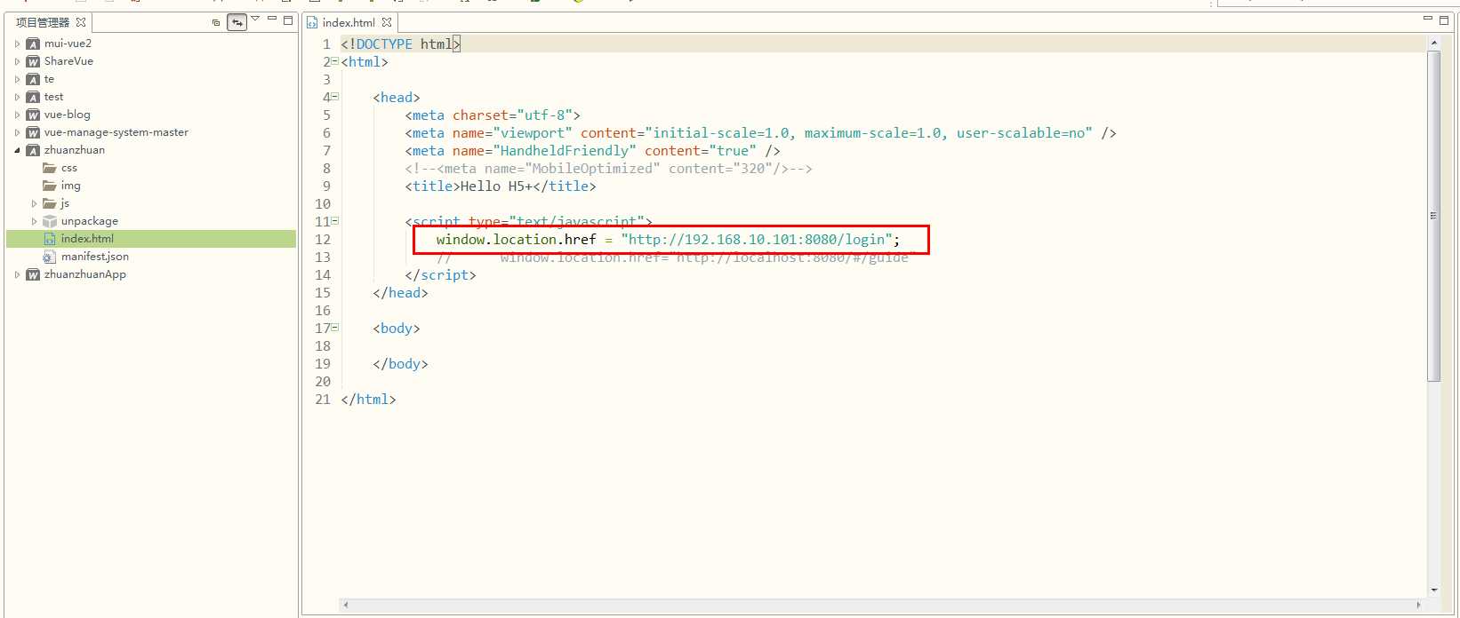Expand the vue-blog project arrow

(x=17, y=115)
